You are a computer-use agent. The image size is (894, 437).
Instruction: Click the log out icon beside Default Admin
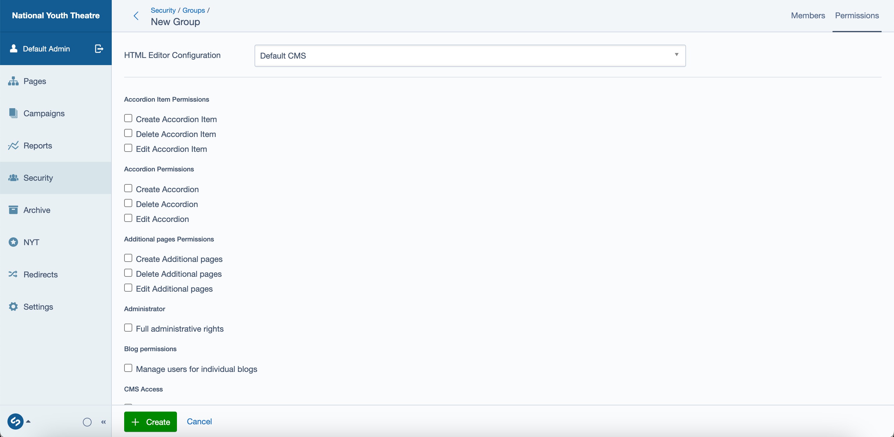click(99, 49)
